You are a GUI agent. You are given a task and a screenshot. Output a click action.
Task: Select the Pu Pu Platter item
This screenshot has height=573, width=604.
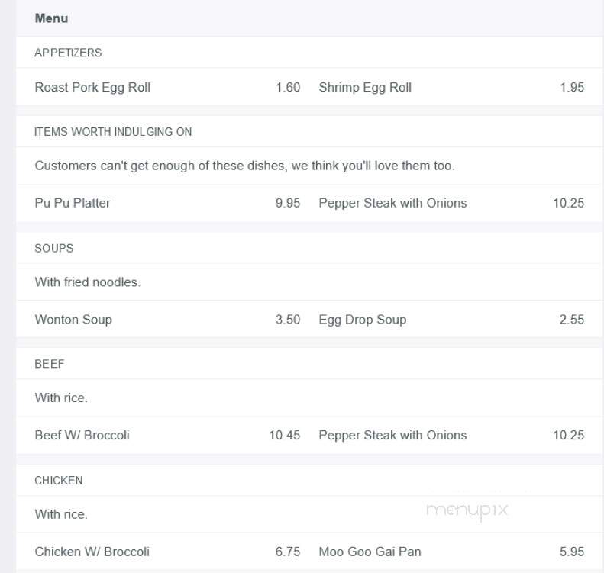point(73,203)
